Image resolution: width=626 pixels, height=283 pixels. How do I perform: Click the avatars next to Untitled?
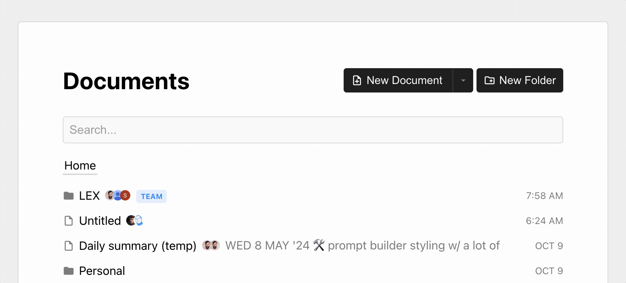tap(134, 221)
